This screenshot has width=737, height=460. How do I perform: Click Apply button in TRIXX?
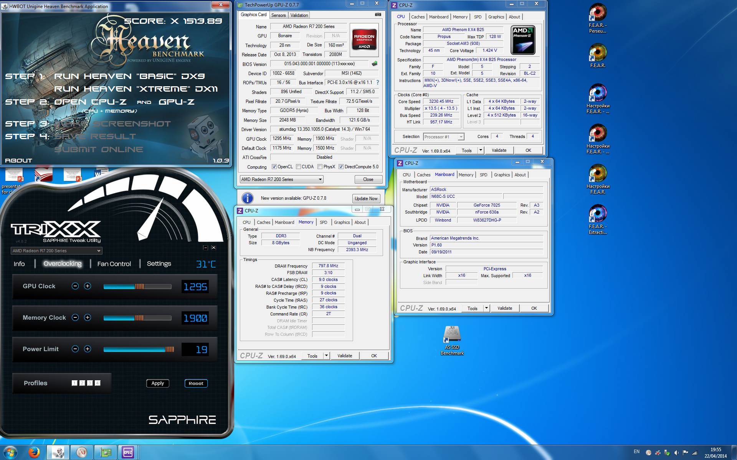point(158,383)
